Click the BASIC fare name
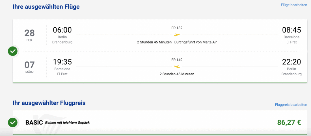The width and height of the screenshot is (311, 136). click(34, 122)
